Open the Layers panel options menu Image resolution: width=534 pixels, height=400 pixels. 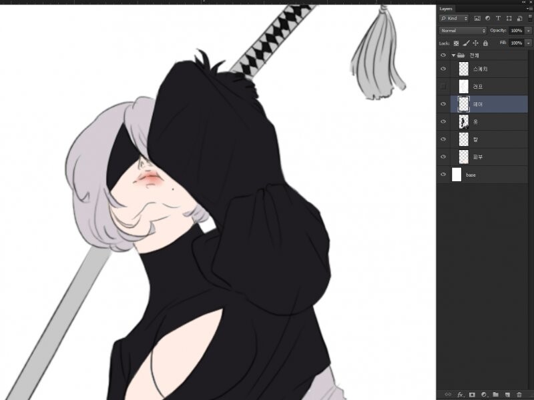pos(529,9)
